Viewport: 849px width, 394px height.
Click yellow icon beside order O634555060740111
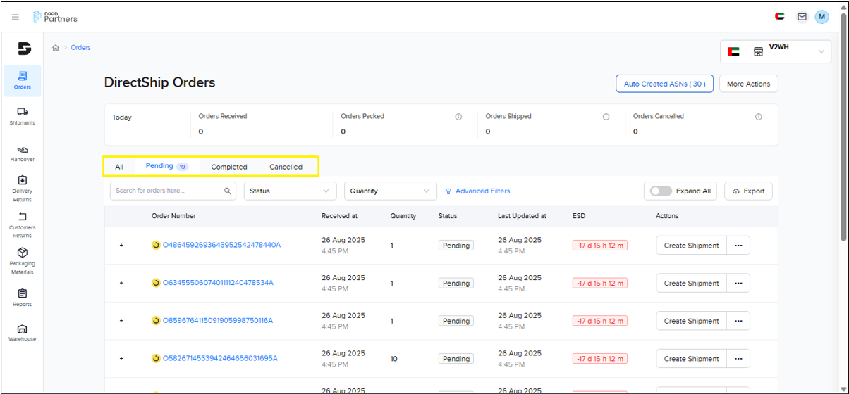156,283
